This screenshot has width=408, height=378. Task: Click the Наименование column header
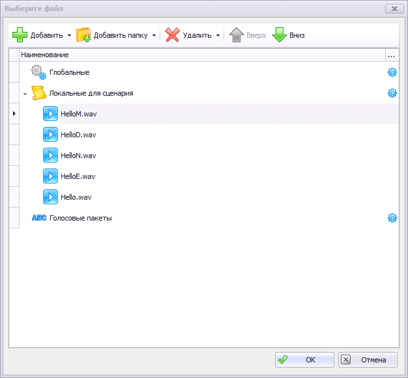[202, 55]
